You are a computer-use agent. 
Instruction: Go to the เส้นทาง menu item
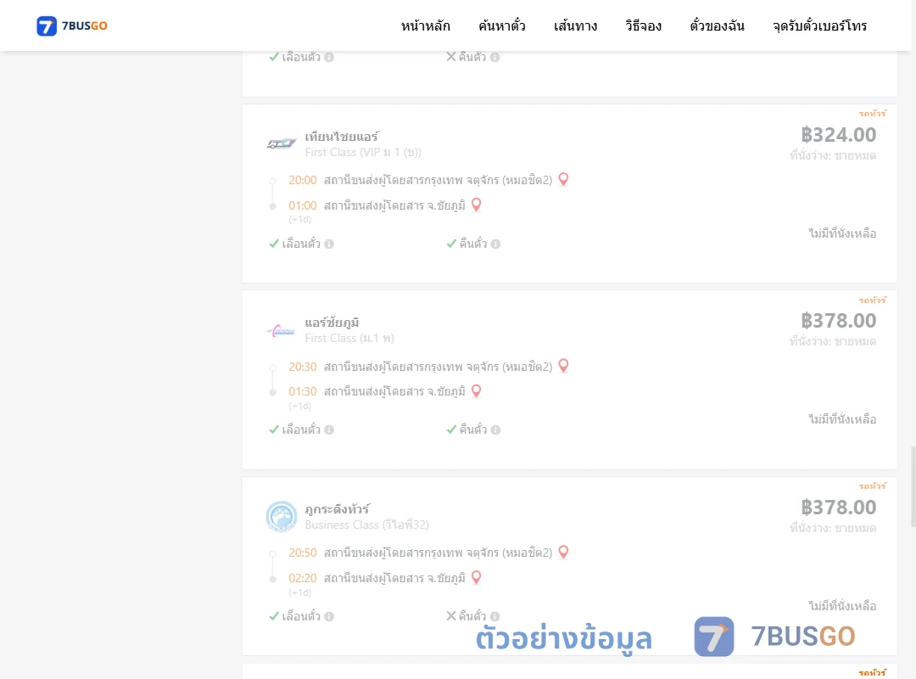point(575,25)
